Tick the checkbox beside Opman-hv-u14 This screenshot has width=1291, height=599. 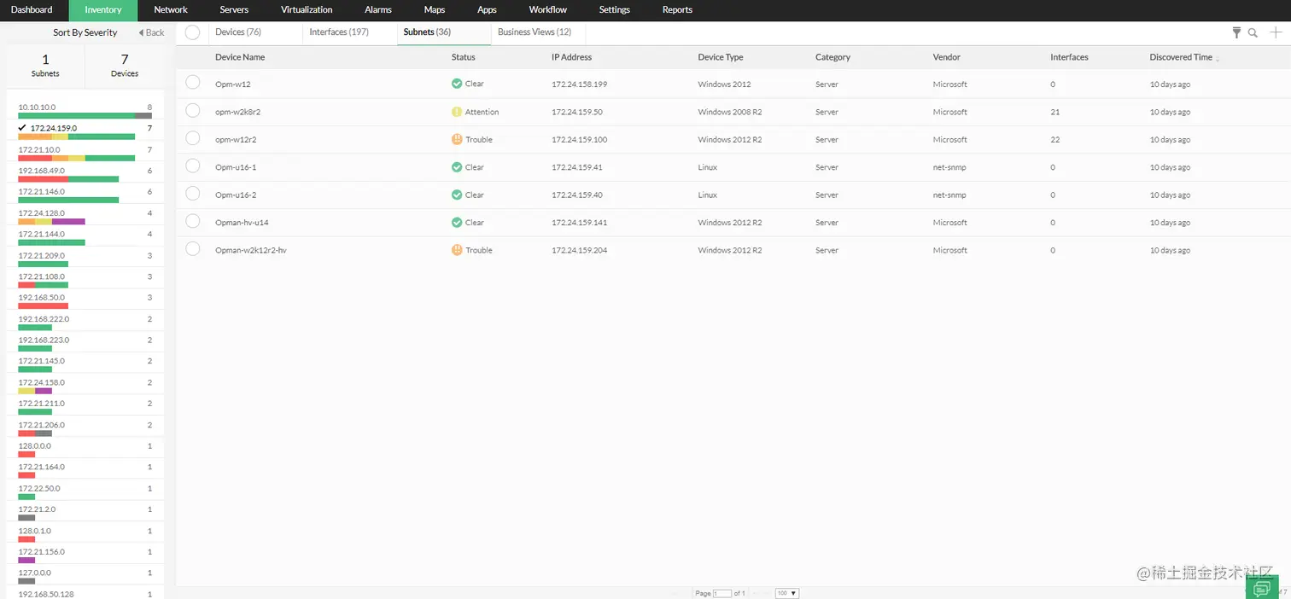(193, 223)
